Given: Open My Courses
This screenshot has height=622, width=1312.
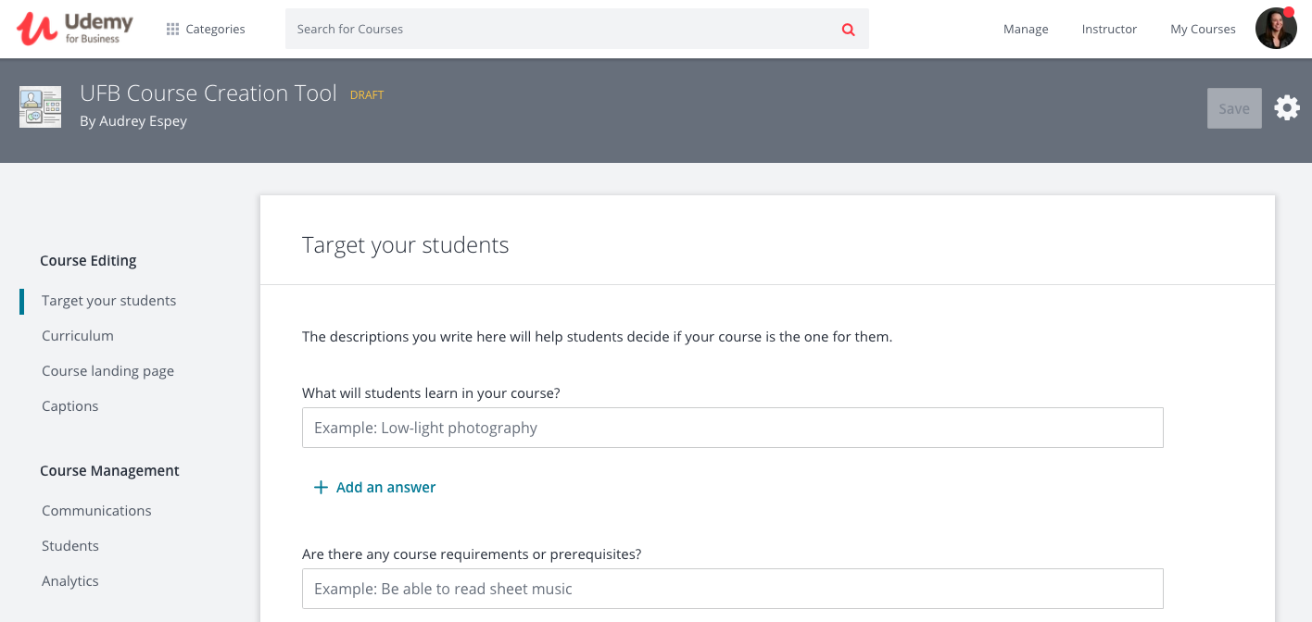Looking at the screenshot, I should pos(1203,29).
